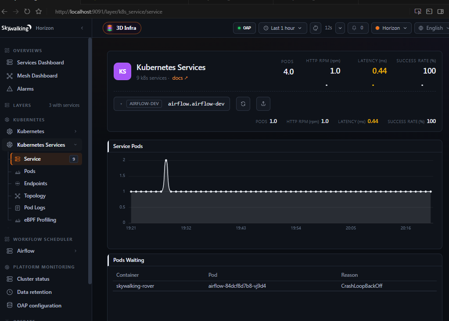Collapse the Kubernetes Services group
The image size is (449, 321).
pos(42,145)
